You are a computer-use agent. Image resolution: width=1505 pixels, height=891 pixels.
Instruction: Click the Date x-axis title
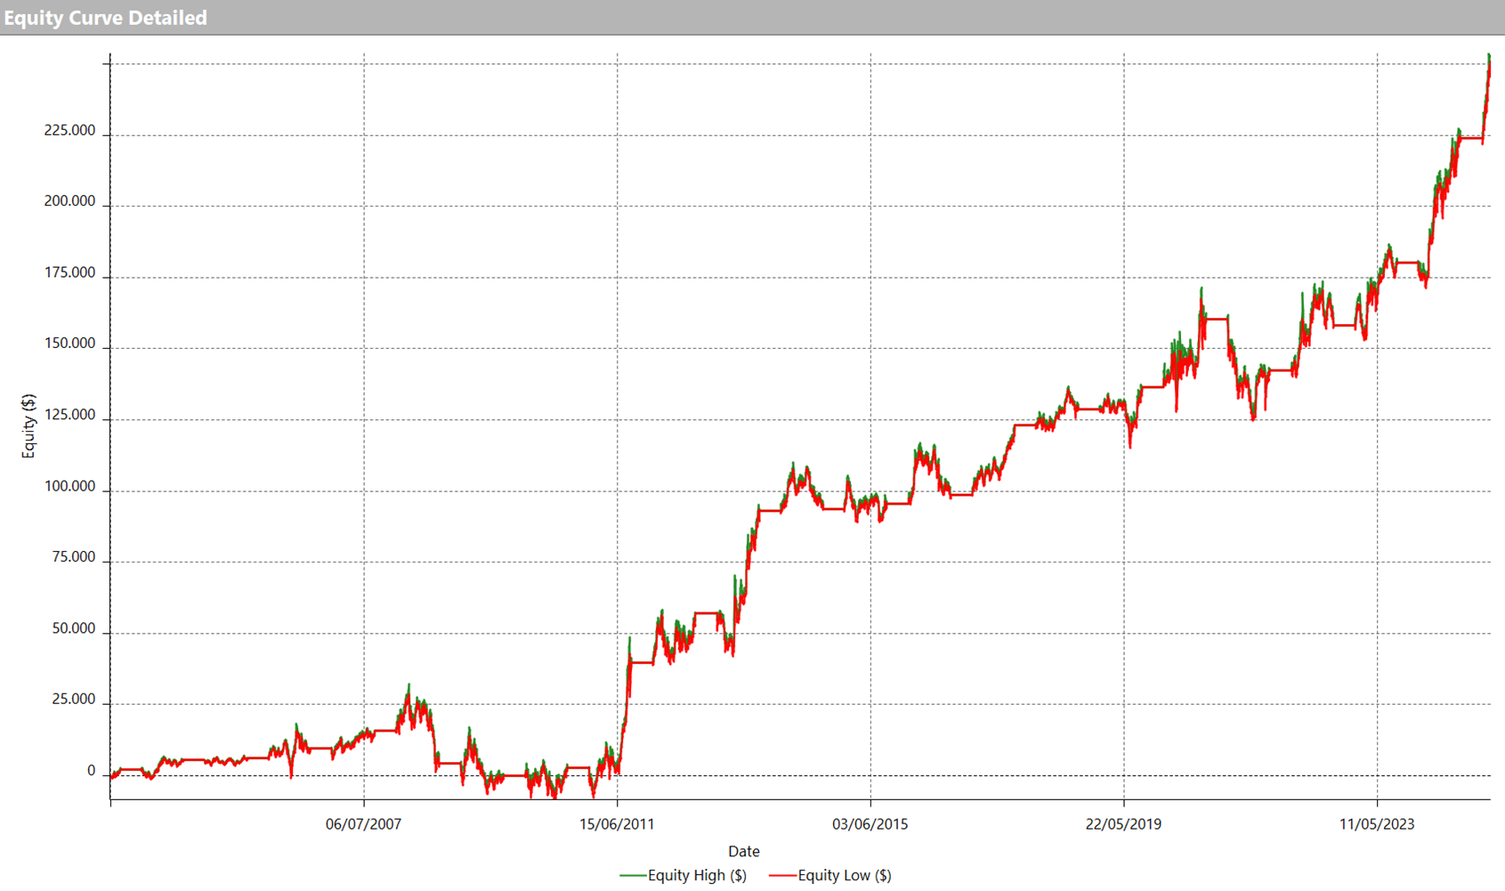click(744, 852)
